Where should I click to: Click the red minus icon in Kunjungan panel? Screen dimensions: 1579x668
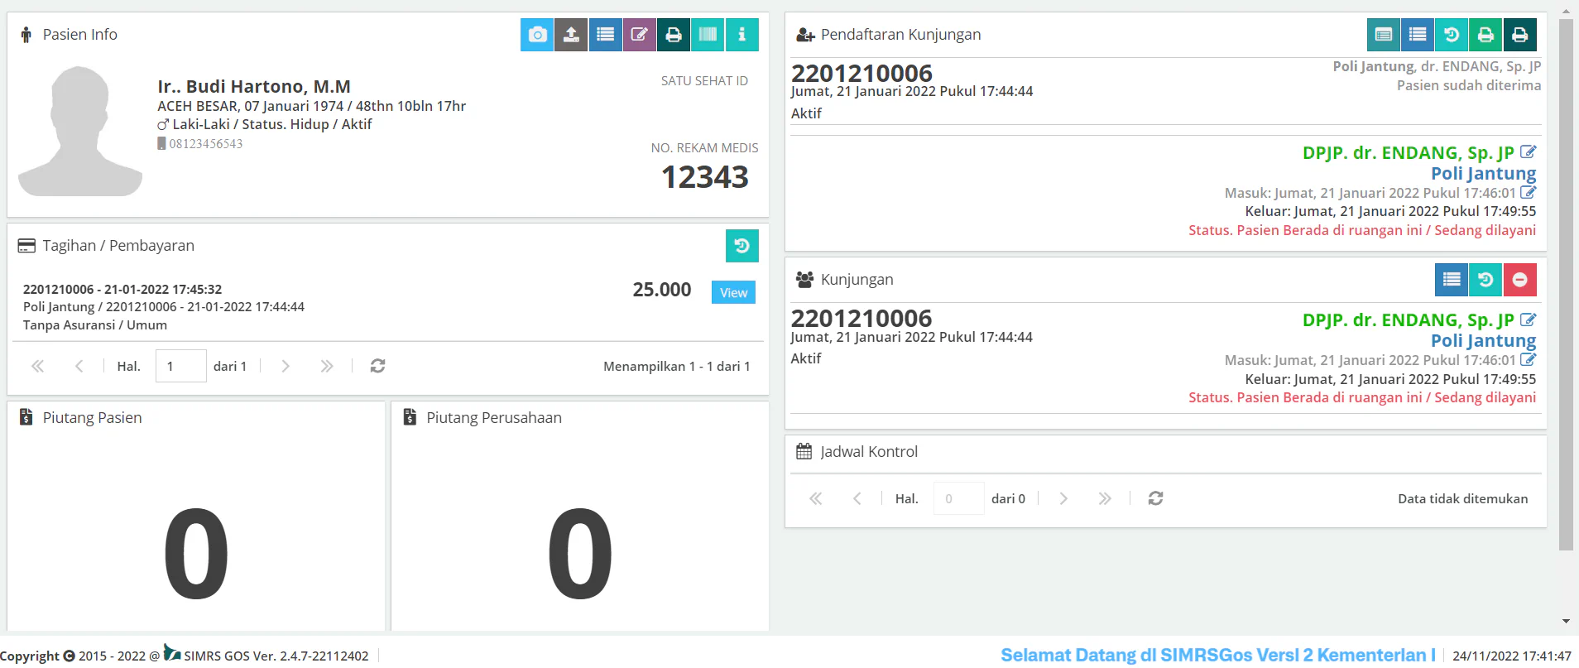point(1520,280)
